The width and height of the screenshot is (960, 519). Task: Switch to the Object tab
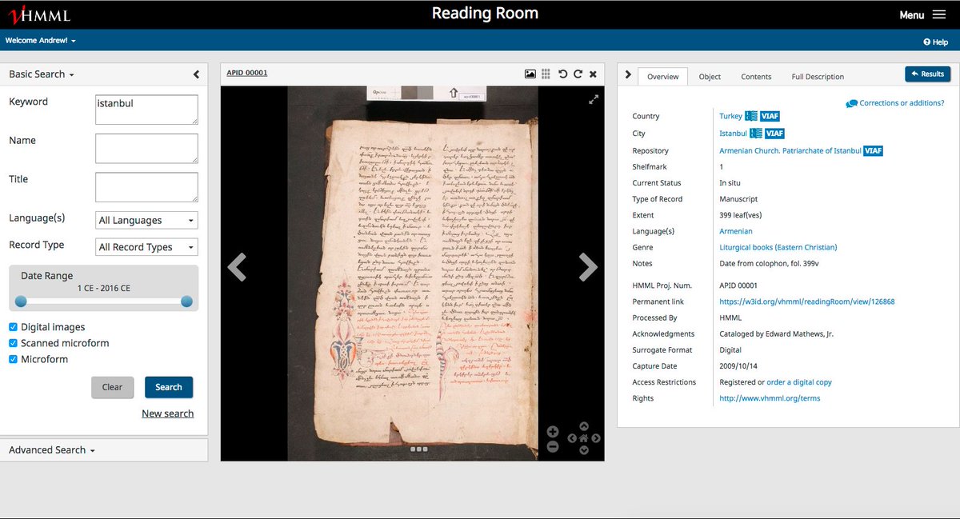pos(710,77)
